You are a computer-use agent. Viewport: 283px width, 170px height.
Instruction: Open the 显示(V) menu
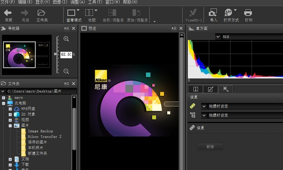click(x=42, y=2)
